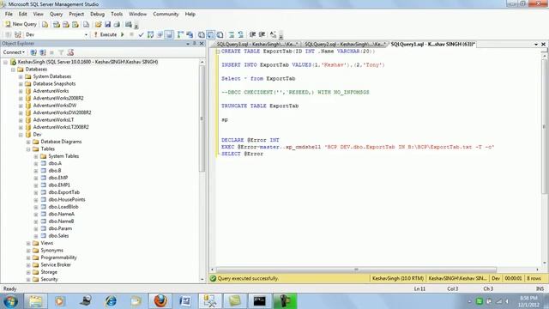Click the query editor vertical scrollbar

click(544, 126)
